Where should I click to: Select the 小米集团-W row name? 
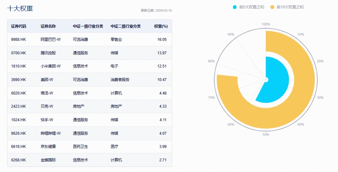click(x=51, y=66)
